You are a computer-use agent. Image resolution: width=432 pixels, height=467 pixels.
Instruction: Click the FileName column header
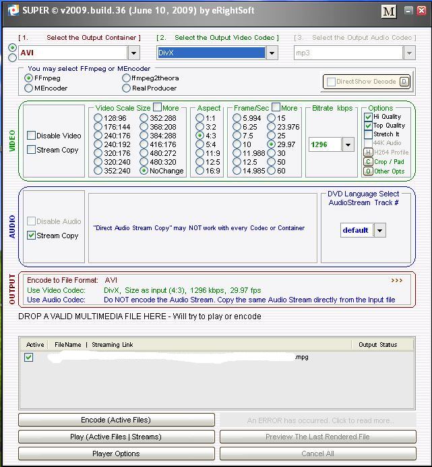click(68, 345)
